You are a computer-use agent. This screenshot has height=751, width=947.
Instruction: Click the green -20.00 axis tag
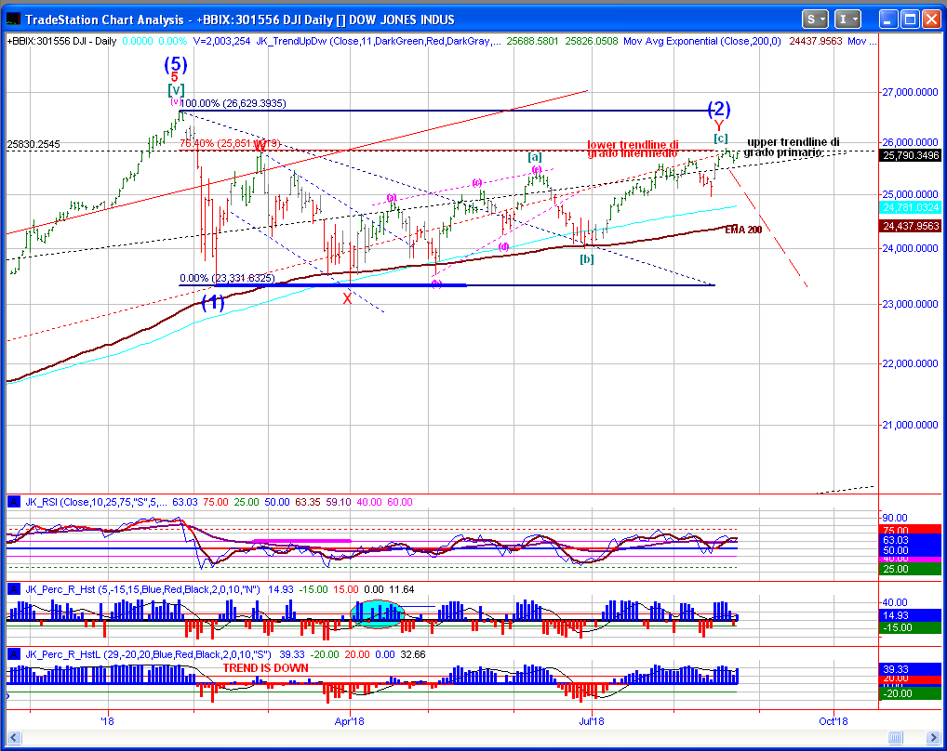coord(910,693)
